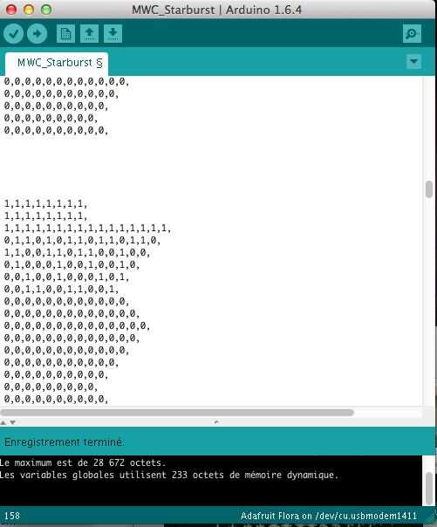The image size is (437, 527).
Task: Place cursor in the row of sixteen ones
Action: (87, 229)
